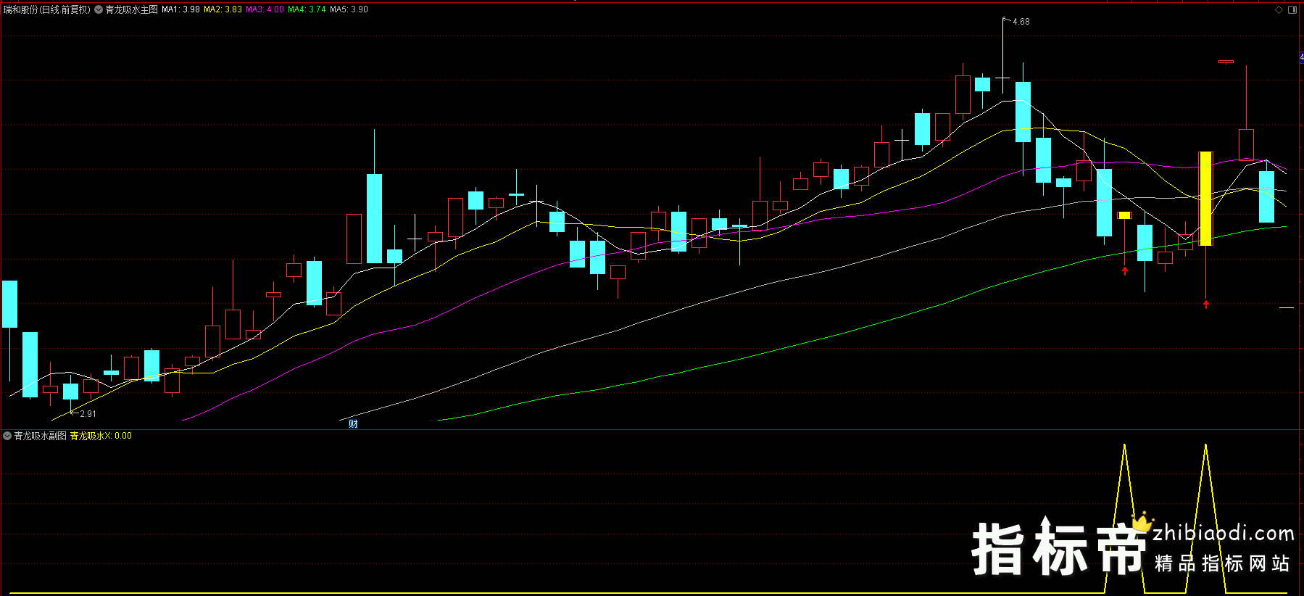Toggle the side panel icon at top-right
The height and width of the screenshot is (596, 1304).
point(1292,10)
